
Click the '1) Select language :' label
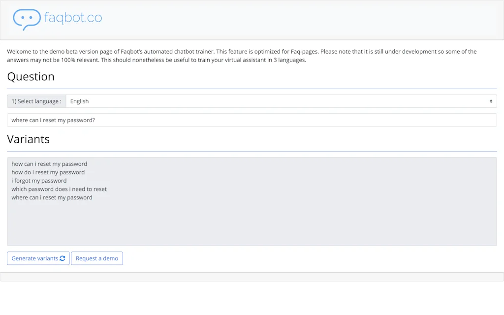(36, 101)
